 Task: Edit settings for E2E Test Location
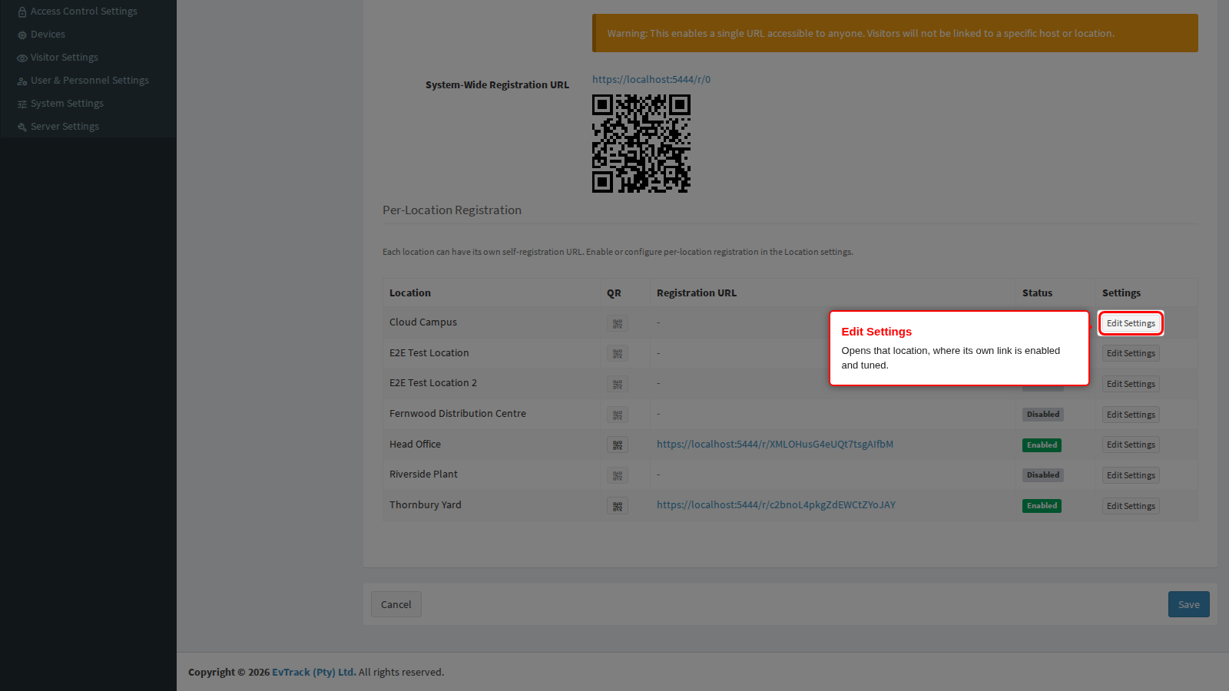(x=1131, y=353)
